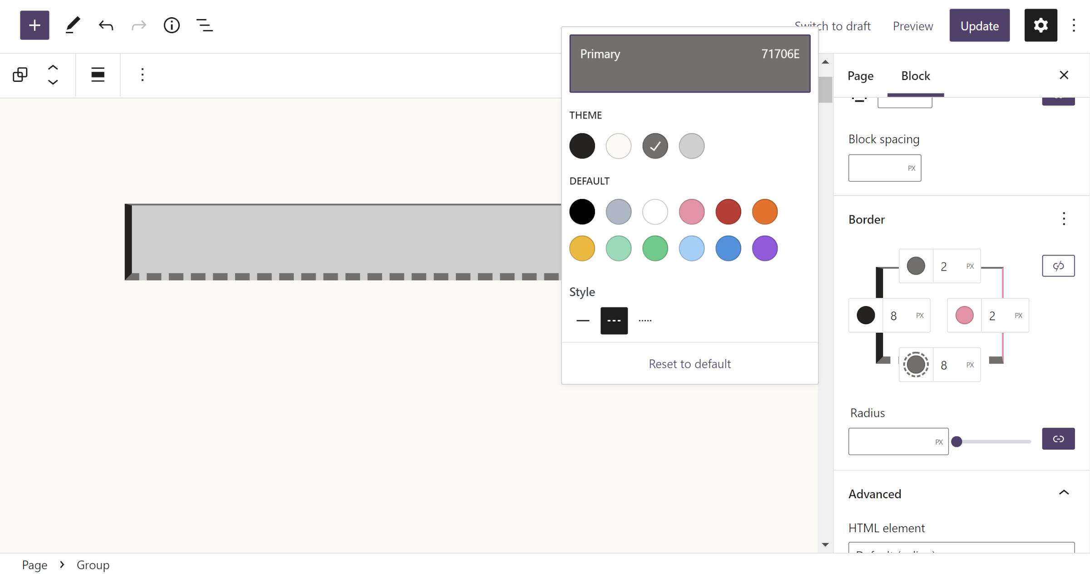Select the dotted border style
Viewport: 1090px width, 574px height.
[644, 320]
